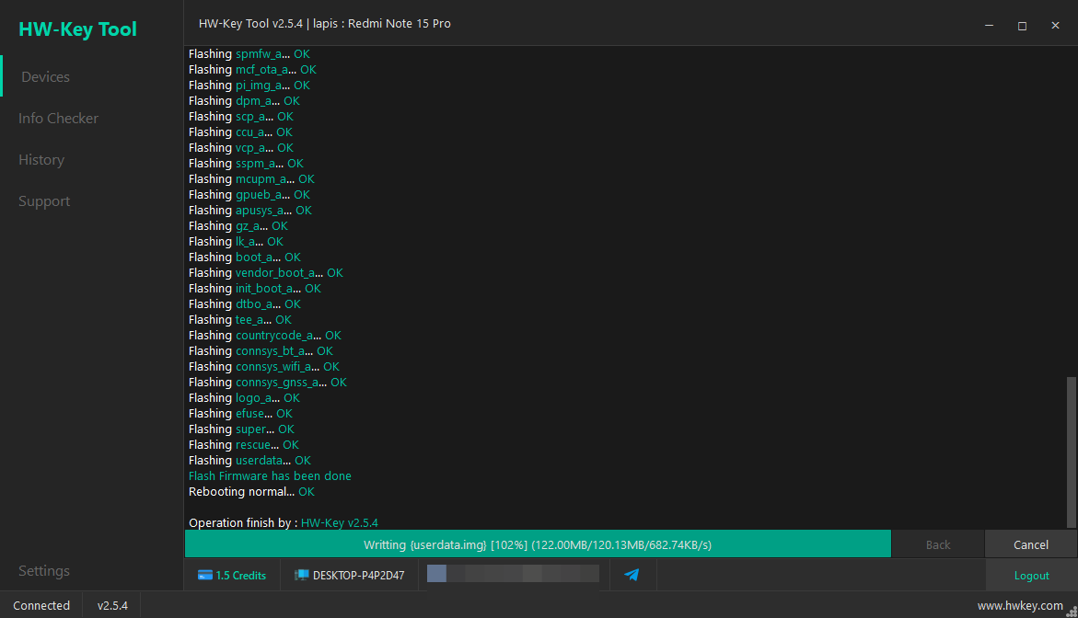Maximize the HW-Key Tool window

(1023, 26)
